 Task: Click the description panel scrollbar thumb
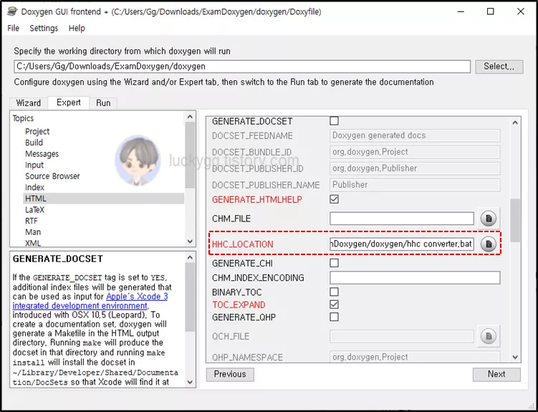coord(190,297)
